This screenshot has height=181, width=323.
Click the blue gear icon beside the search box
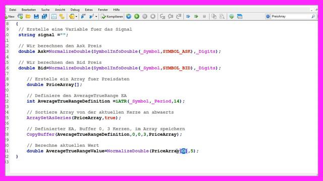point(268,17)
